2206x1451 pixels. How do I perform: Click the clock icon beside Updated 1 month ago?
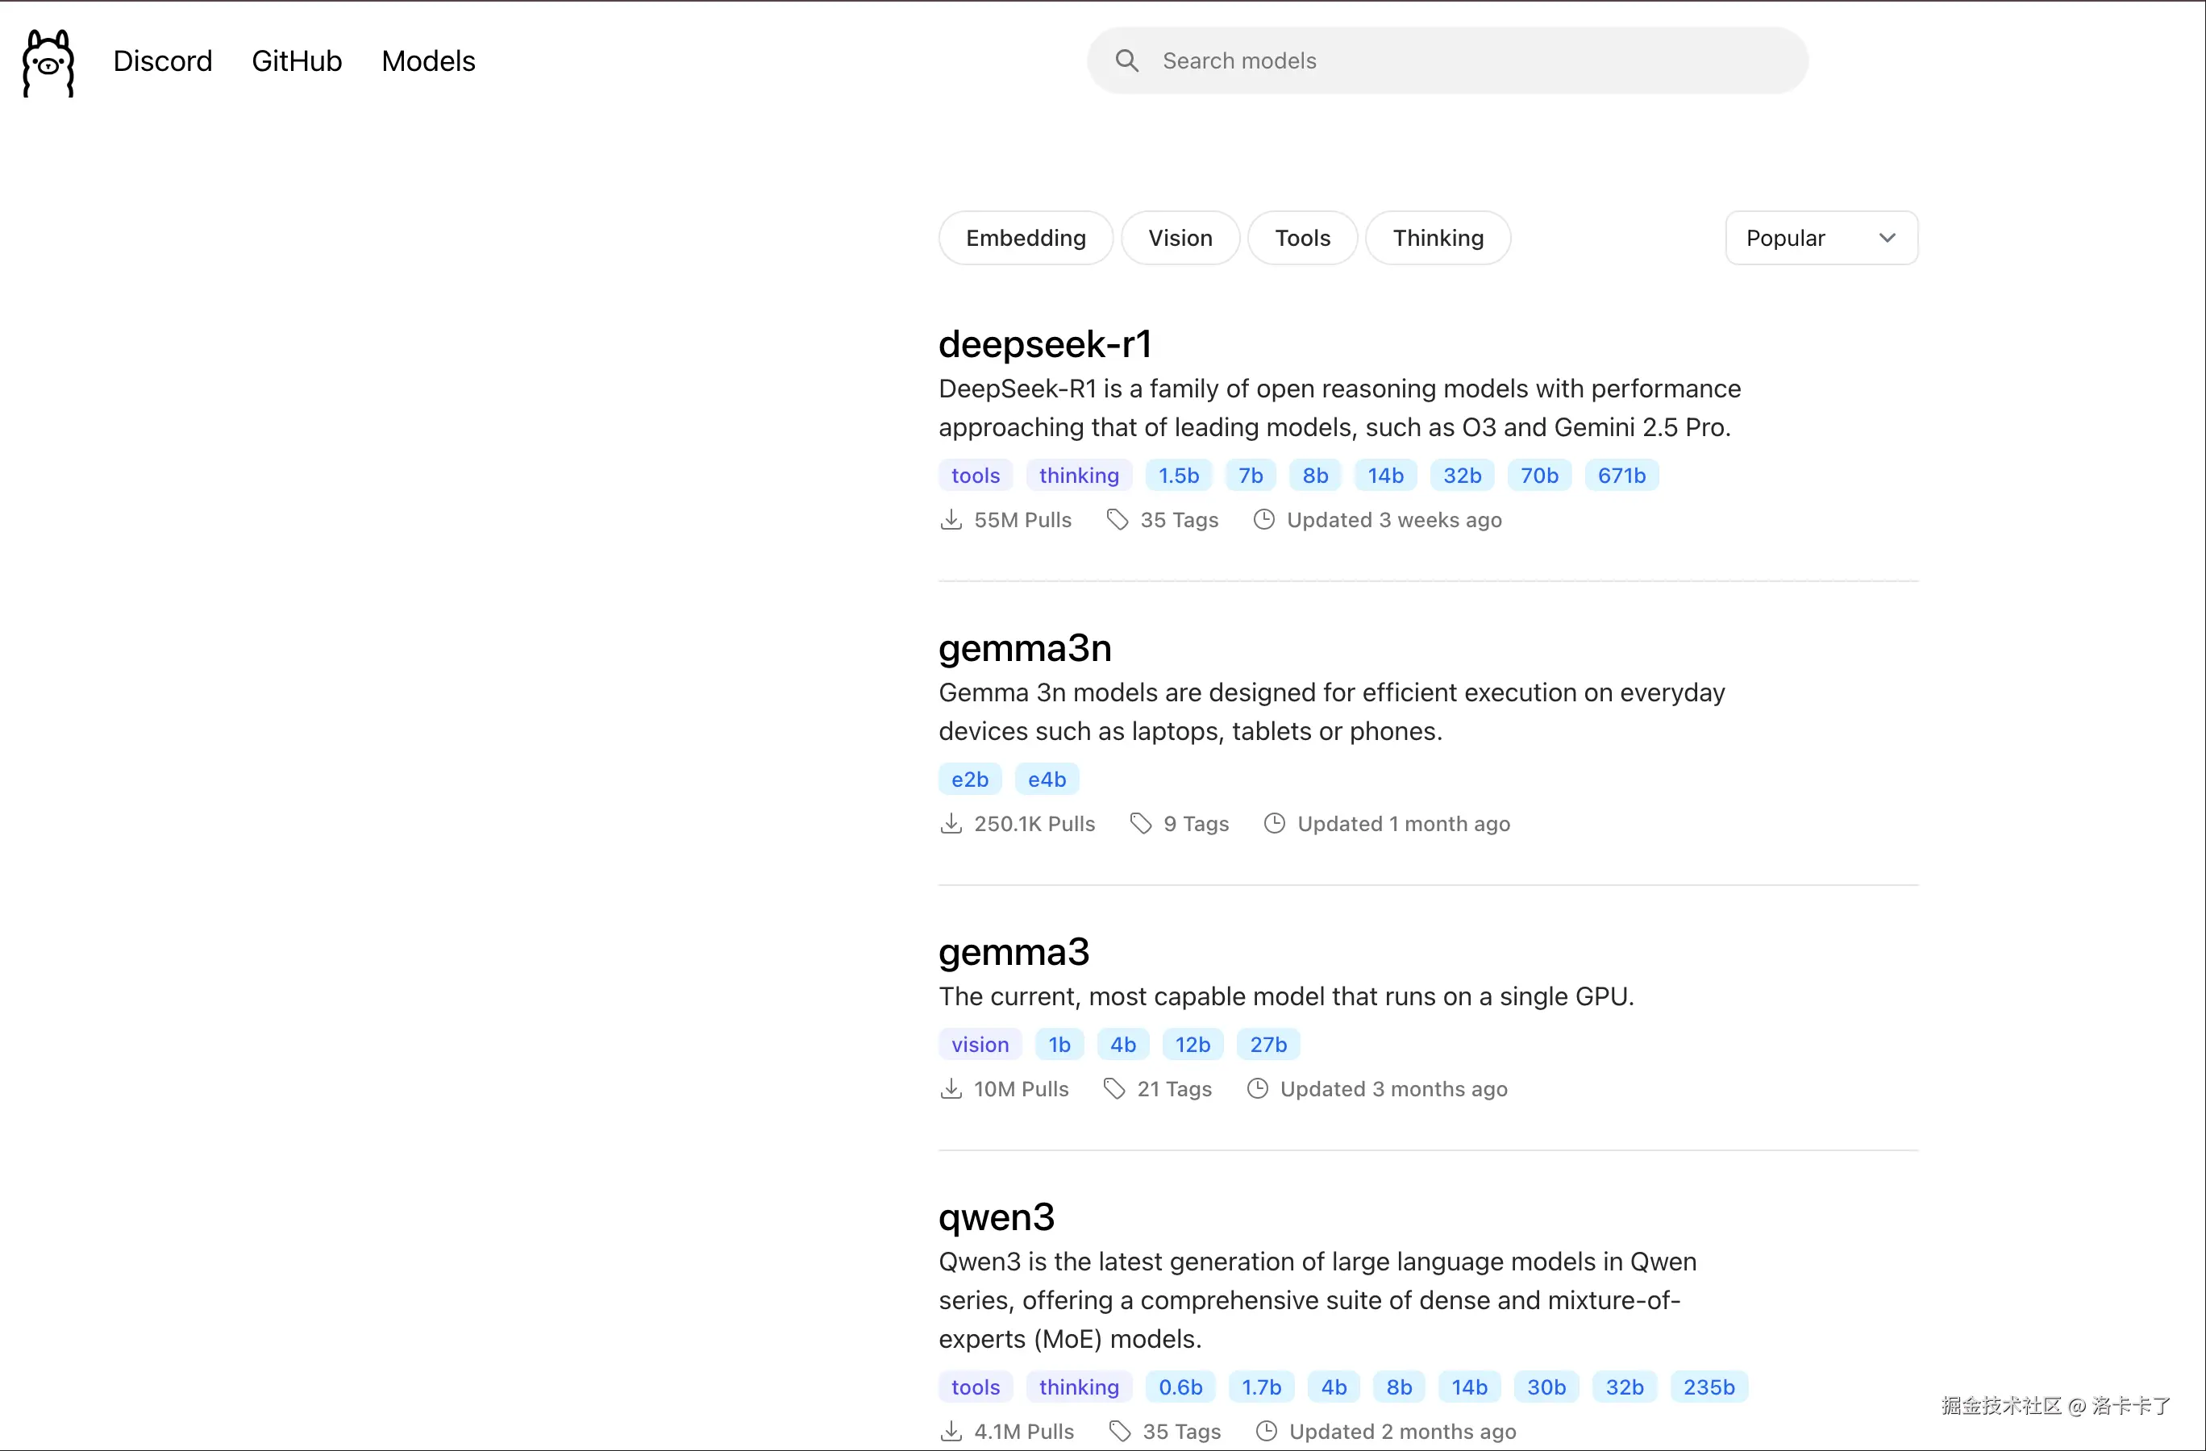point(1275,824)
